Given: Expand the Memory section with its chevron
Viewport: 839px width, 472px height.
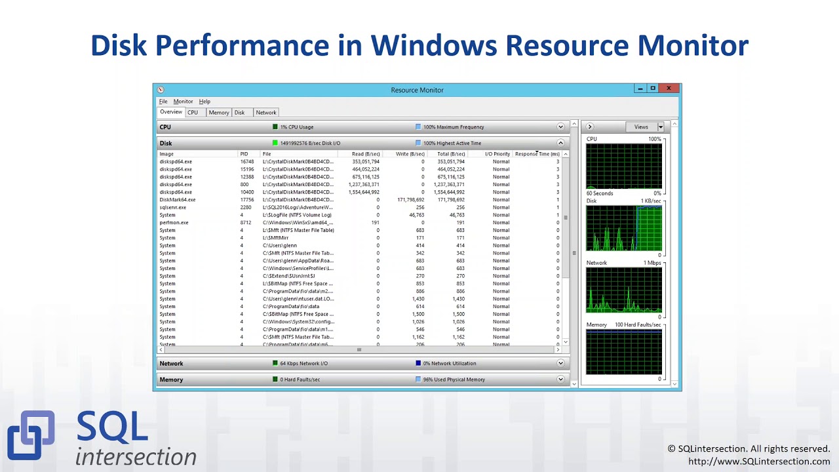Looking at the screenshot, I should 560,379.
